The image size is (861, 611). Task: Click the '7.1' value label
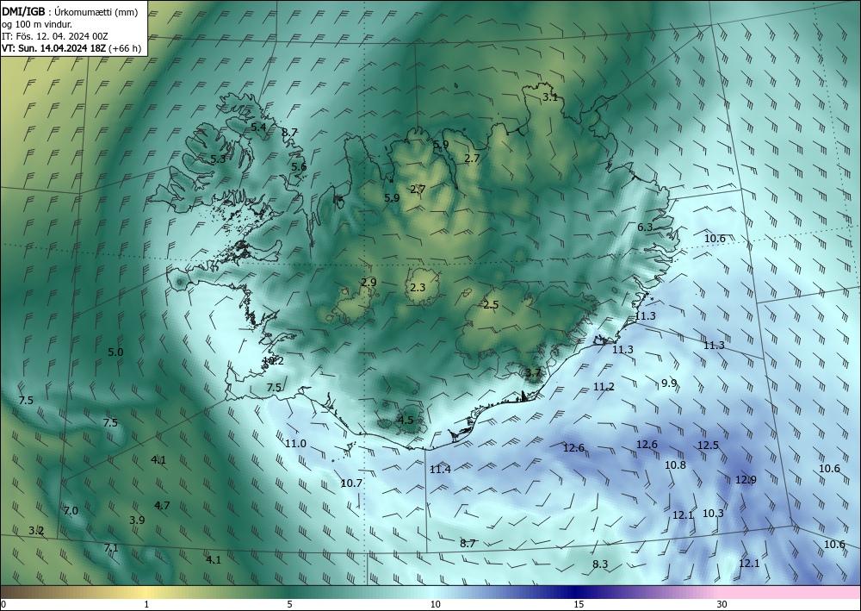[x=111, y=547]
